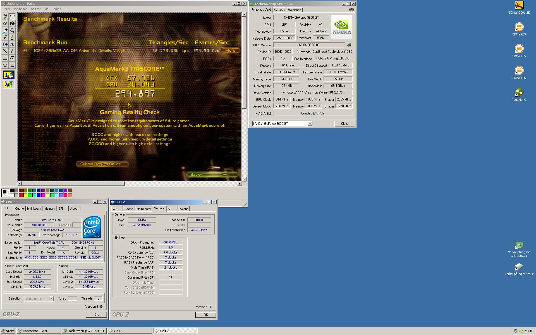Select the AquaMark3 desktop shortcut
Image resolution: width=536 pixels, height=335 pixels.
coord(519,95)
